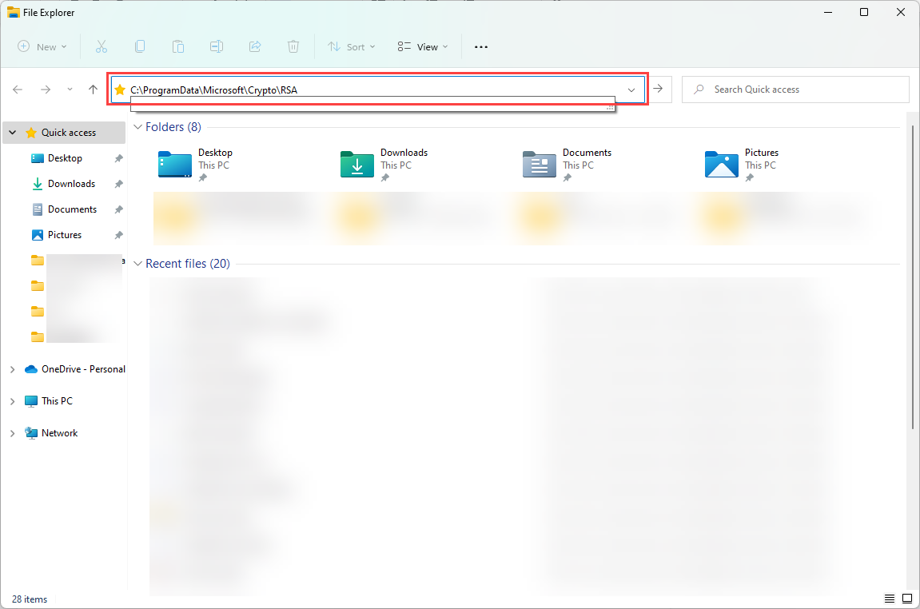Unpin Desktop from Quick access
Viewport: 920px width, 609px height.
[117, 158]
